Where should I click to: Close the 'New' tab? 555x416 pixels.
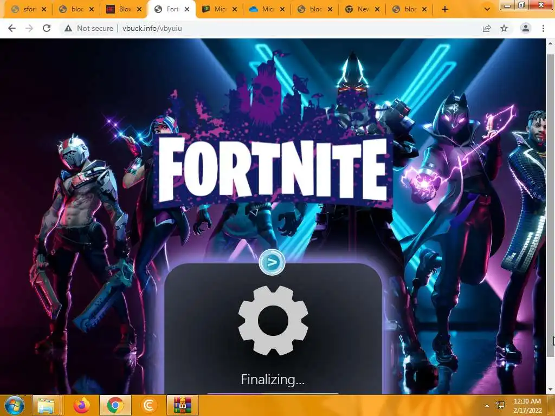[377, 10]
